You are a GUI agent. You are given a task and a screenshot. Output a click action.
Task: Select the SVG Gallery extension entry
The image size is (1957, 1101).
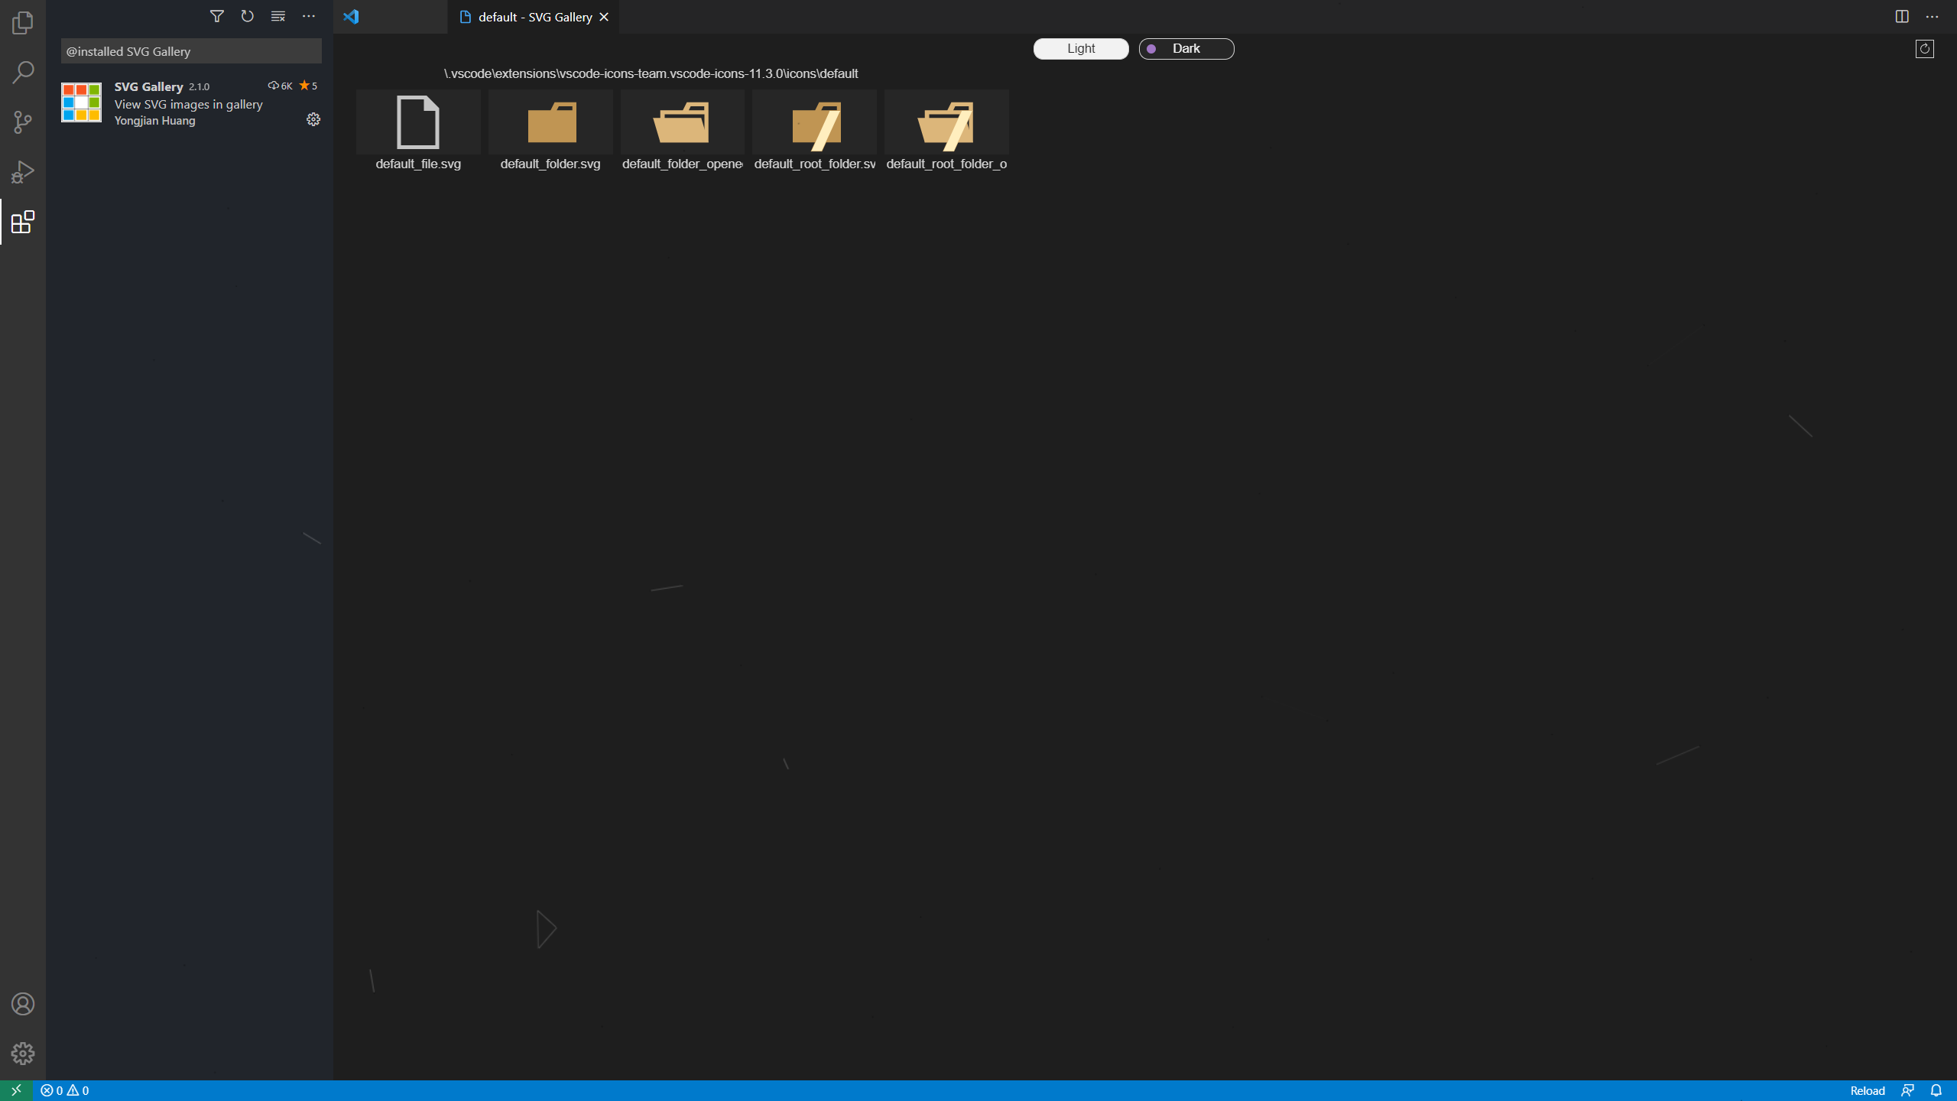pyautogui.click(x=190, y=102)
